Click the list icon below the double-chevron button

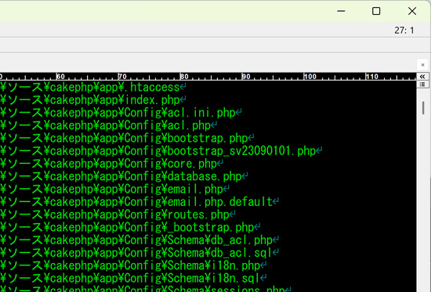coord(422,84)
